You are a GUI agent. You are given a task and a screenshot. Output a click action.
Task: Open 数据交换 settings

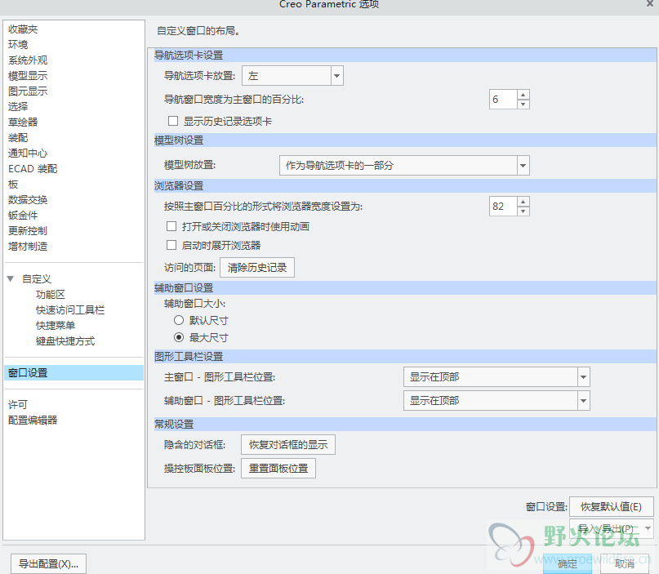28,200
